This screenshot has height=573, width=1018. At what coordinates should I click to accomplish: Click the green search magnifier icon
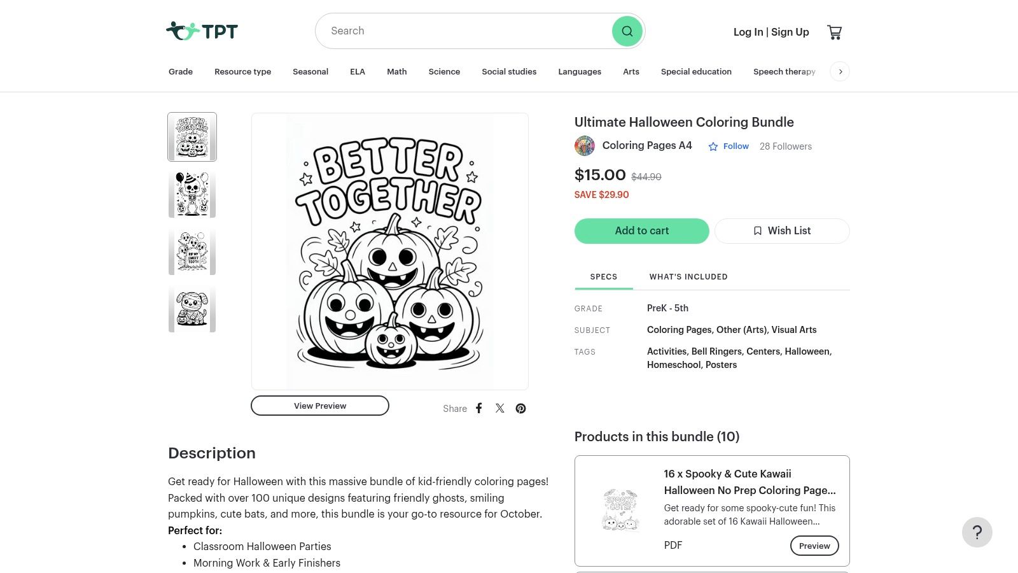tap(627, 31)
